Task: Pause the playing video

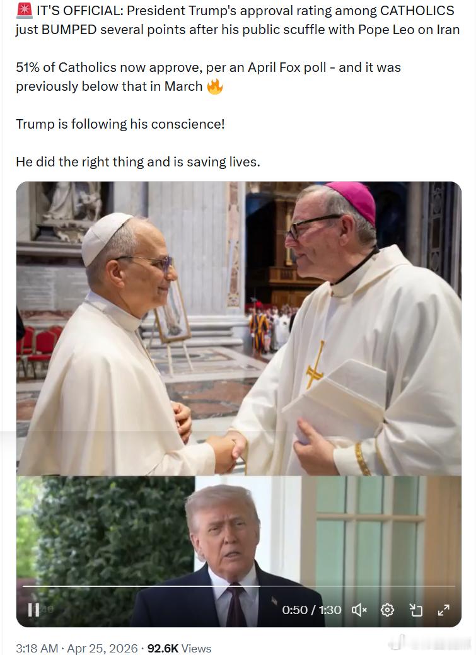Action: pyautogui.click(x=33, y=610)
